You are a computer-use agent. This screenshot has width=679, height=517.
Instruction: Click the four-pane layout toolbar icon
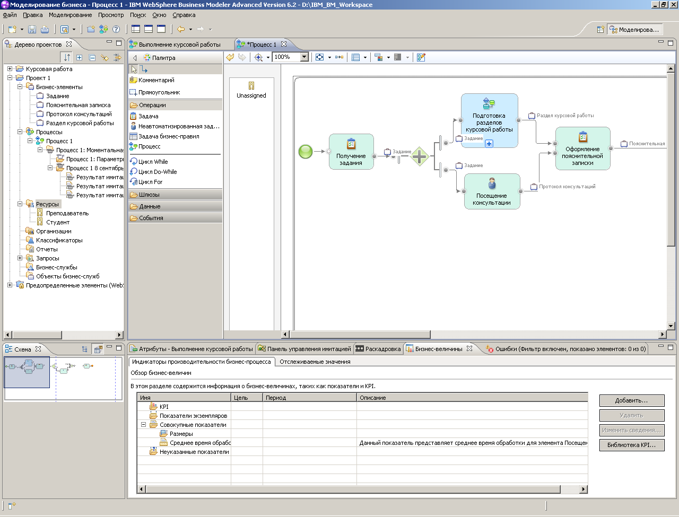pos(136,29)
